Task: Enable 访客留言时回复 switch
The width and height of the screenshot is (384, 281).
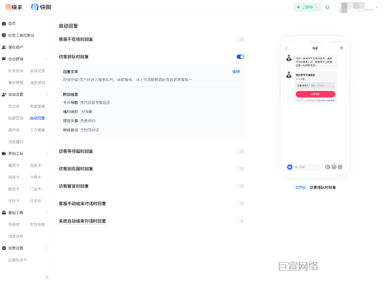Action: point(240,186)
